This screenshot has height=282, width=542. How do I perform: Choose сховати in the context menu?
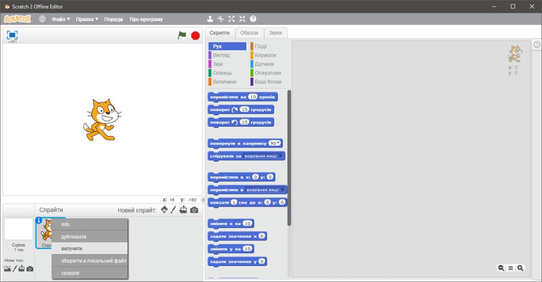[89, 273]
